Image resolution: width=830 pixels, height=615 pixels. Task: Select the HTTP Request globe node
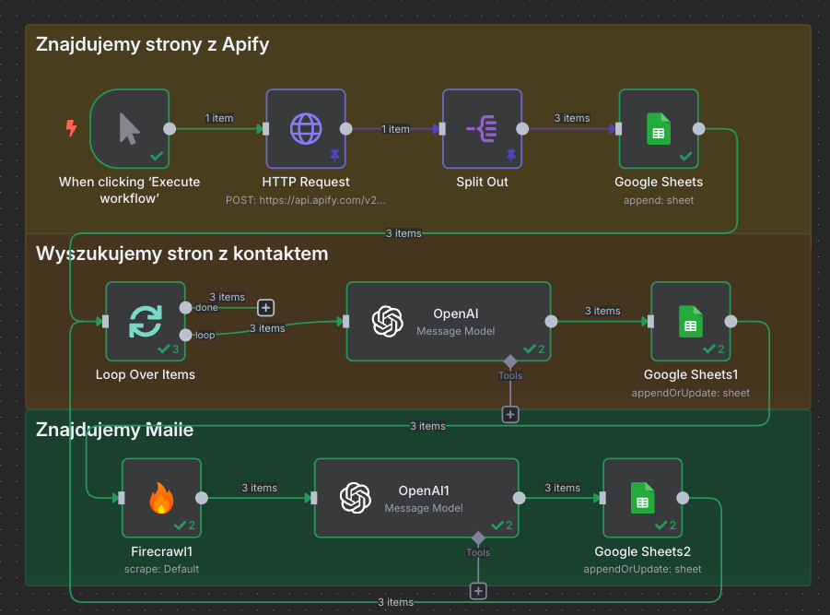[x=305, y=129]
